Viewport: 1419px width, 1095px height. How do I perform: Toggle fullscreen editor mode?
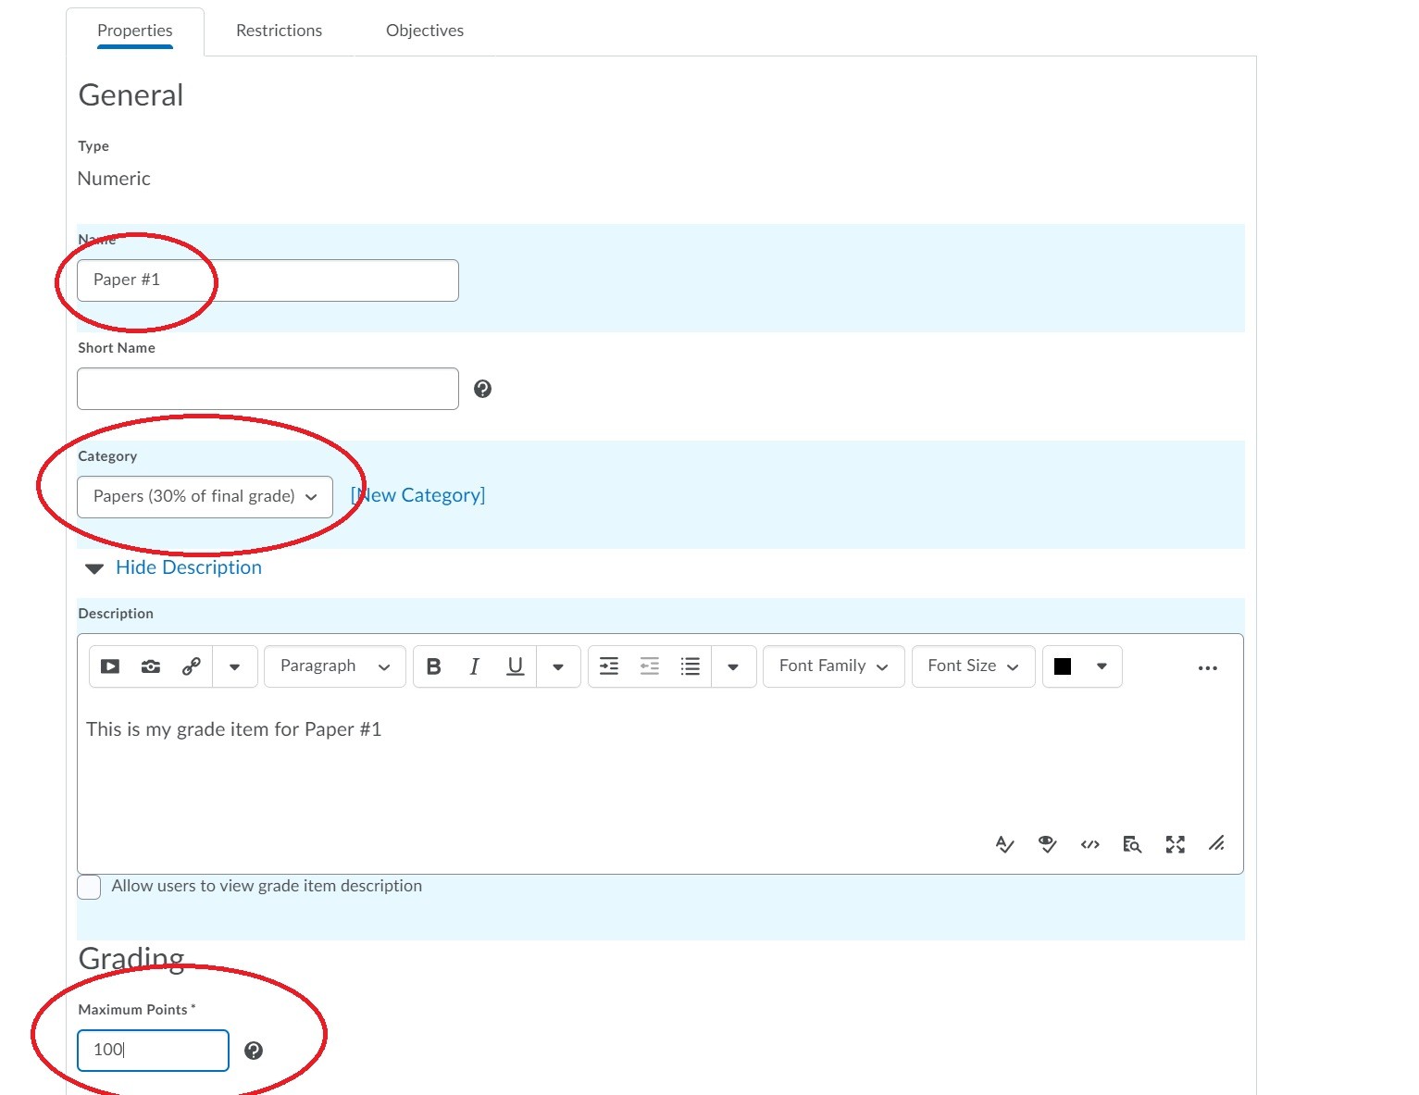(x=1175, y=844)
